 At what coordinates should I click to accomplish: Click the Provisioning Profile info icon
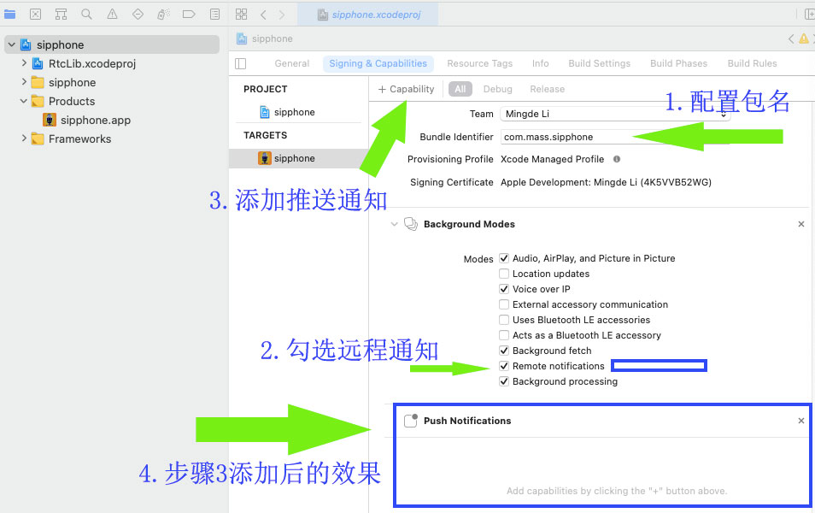pyautogui.click(x=617, y=159)
